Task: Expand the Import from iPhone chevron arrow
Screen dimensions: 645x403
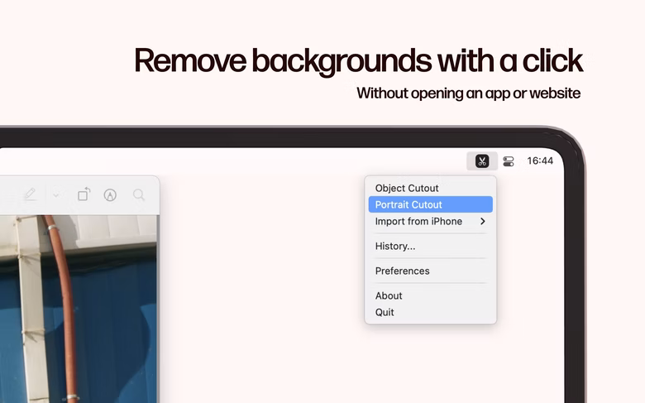Action: click(x=483, y=222)
